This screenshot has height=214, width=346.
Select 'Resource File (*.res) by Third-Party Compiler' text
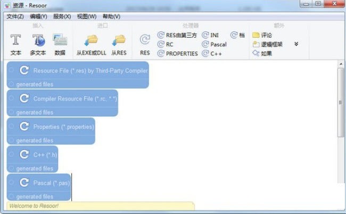[90, 71]
